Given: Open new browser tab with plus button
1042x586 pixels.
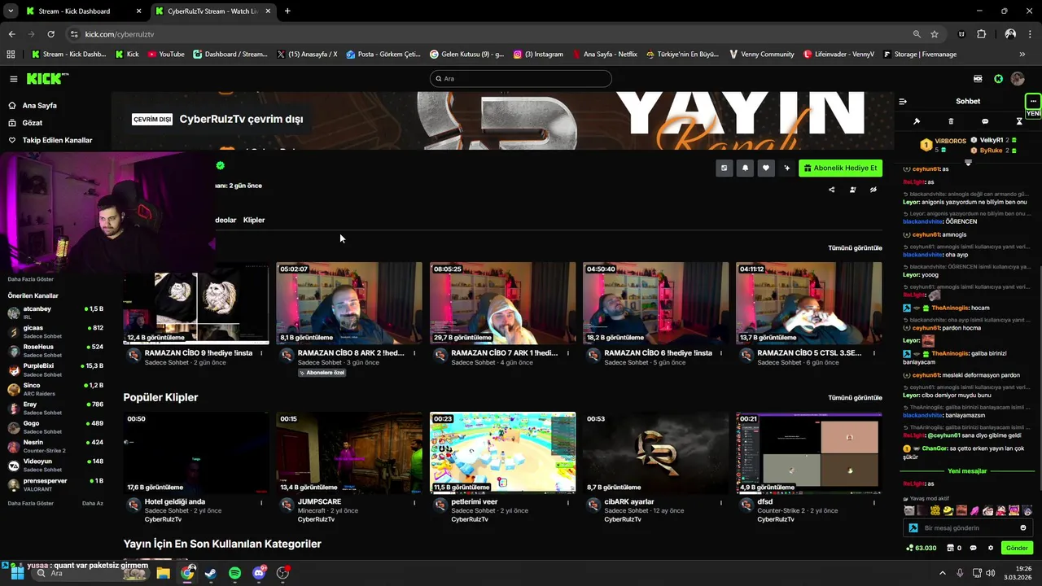Looking at the screenshot, I should point(287,11).
